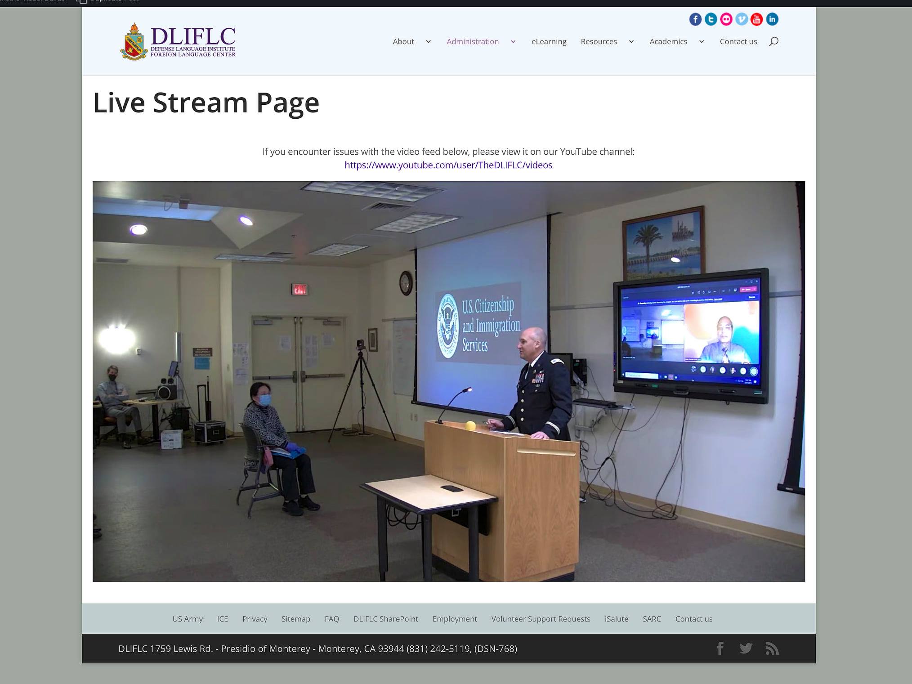Open the Employment footer link
The height and width of the screenshot is (684, 912).
pyautogui.click(x=455, y=619)
